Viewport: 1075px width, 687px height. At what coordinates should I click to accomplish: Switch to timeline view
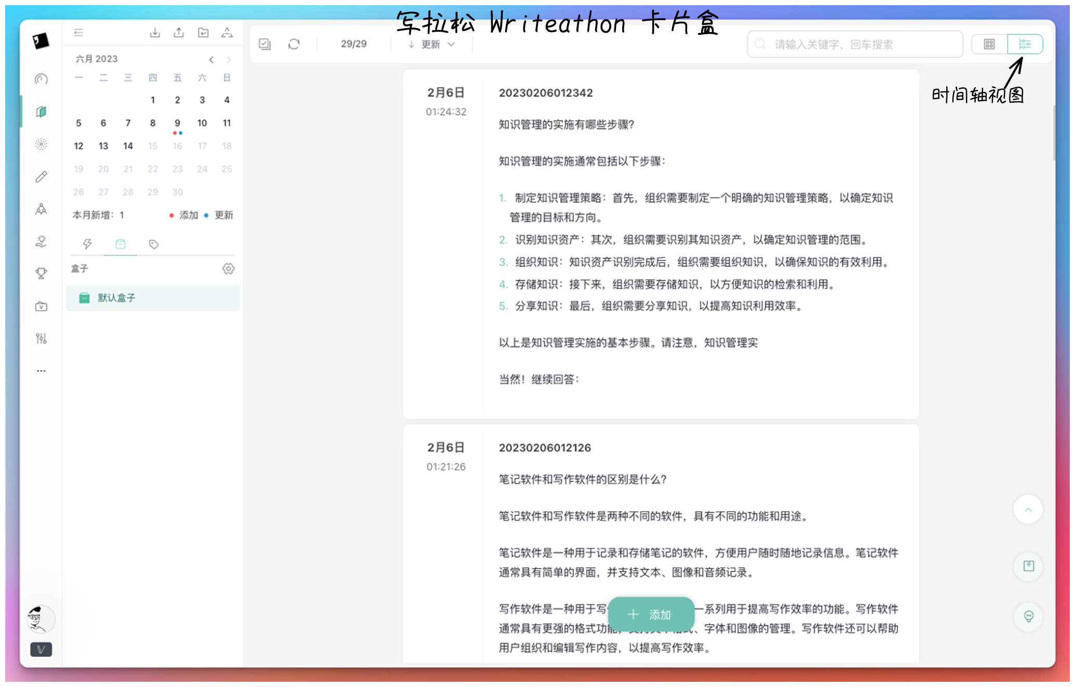(1025, 44)
